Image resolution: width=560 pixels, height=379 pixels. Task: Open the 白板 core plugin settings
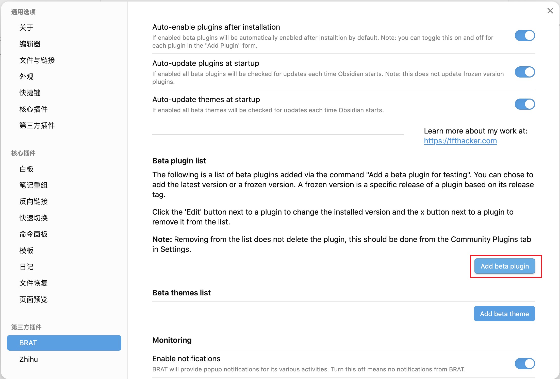(26, 169)
